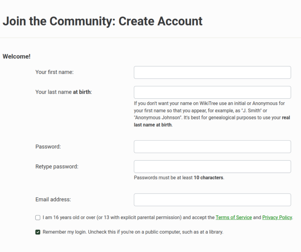301x252 pixels.
Task: Click the "Welcome!" subheading
Action: point(17,57)
